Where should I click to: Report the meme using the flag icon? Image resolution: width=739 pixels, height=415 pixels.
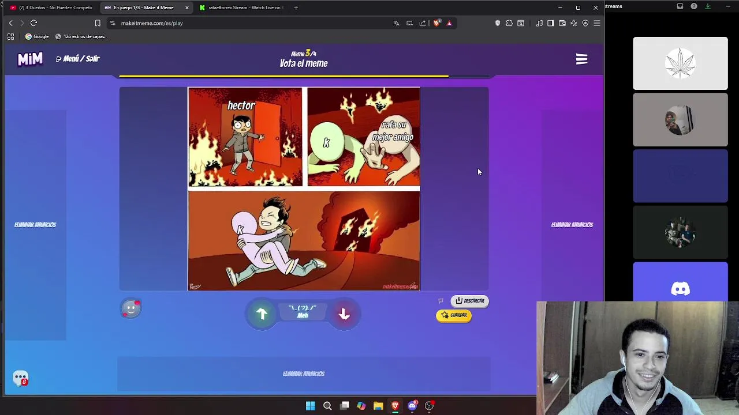coord(441,301)
